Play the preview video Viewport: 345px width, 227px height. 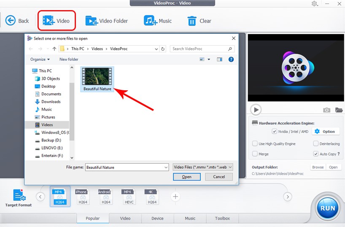coord(256,110)
